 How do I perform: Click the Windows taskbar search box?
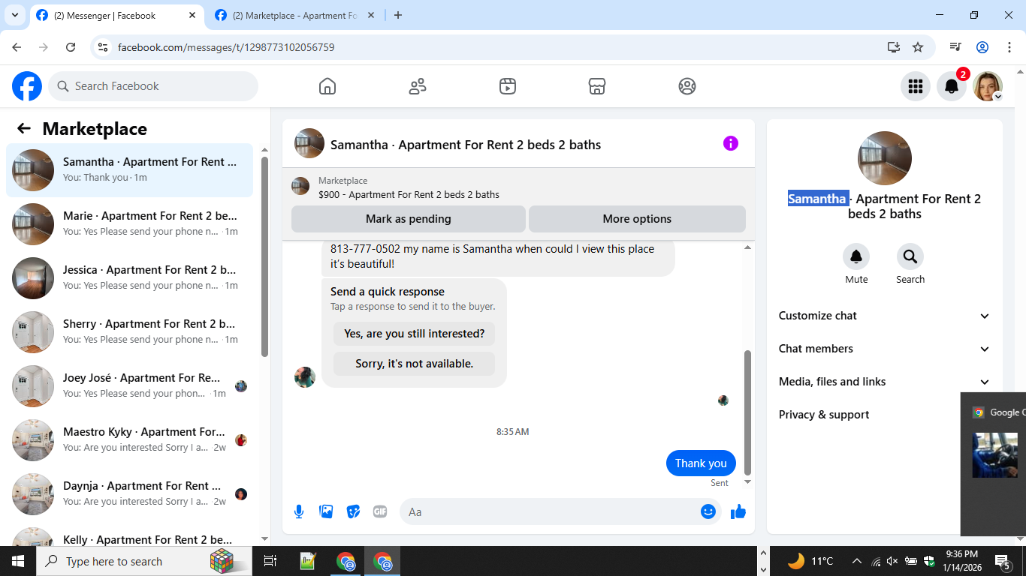[x=145, y=561]
